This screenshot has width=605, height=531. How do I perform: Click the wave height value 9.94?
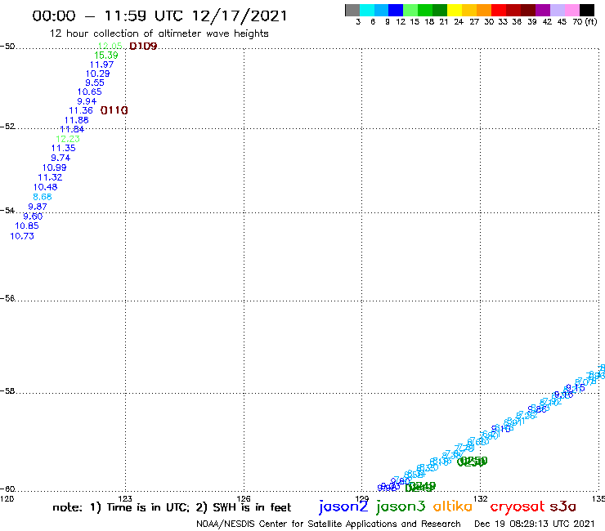pos(87,101)
